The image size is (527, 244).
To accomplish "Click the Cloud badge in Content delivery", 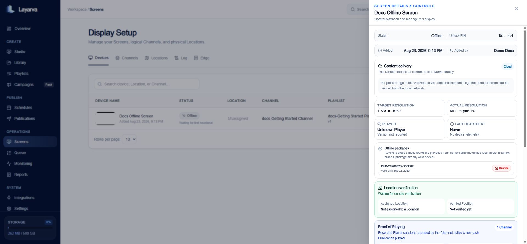I will [x=508, y=66].
